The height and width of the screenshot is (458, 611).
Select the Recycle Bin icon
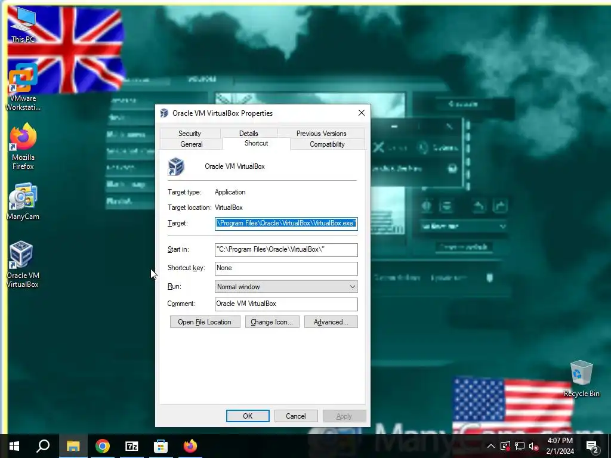(581, 379)
